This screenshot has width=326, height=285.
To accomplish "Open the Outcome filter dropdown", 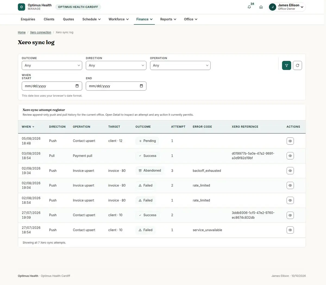I will [x=52, y=65].
